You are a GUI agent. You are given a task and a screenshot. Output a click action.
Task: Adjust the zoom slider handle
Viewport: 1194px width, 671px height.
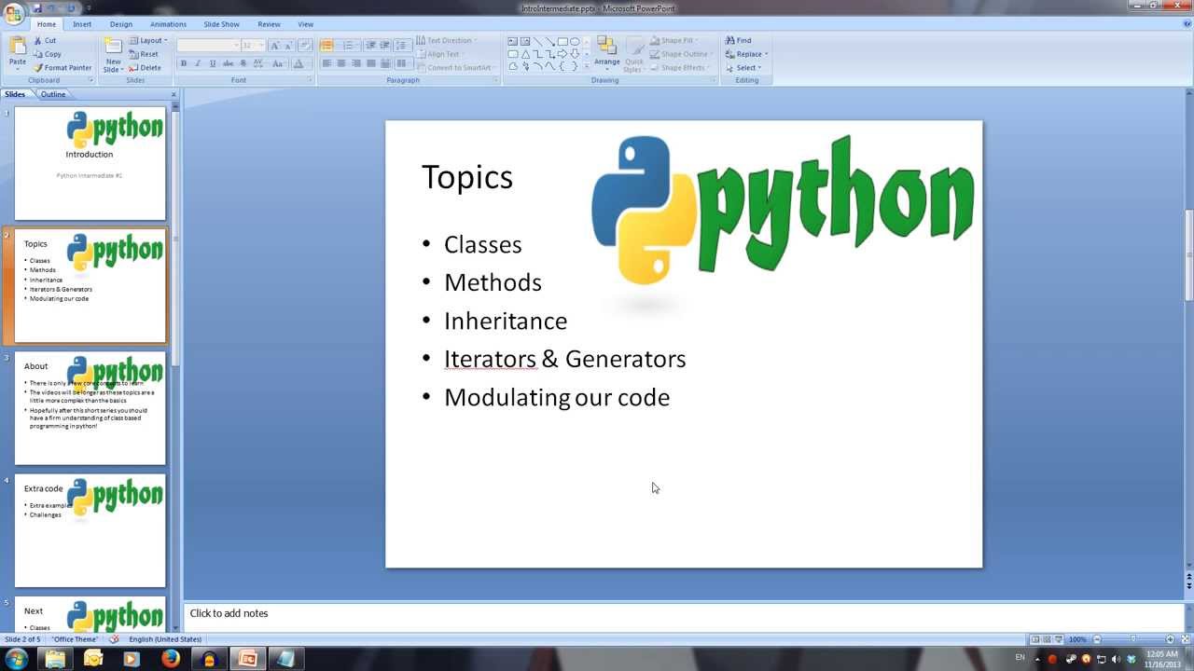(1133, 639)
